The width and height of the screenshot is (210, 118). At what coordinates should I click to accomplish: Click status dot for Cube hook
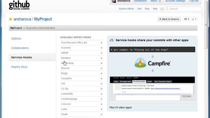(x=101, y=109)
